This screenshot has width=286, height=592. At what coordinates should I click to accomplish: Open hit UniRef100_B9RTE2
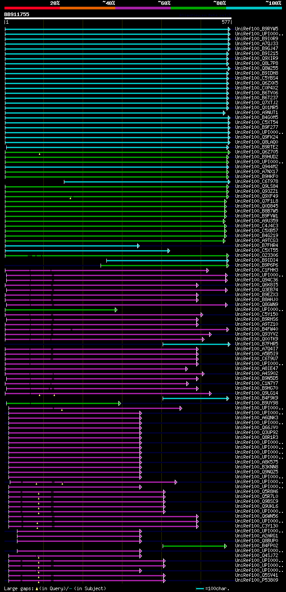pyautogui.click(x=257, y=147)
